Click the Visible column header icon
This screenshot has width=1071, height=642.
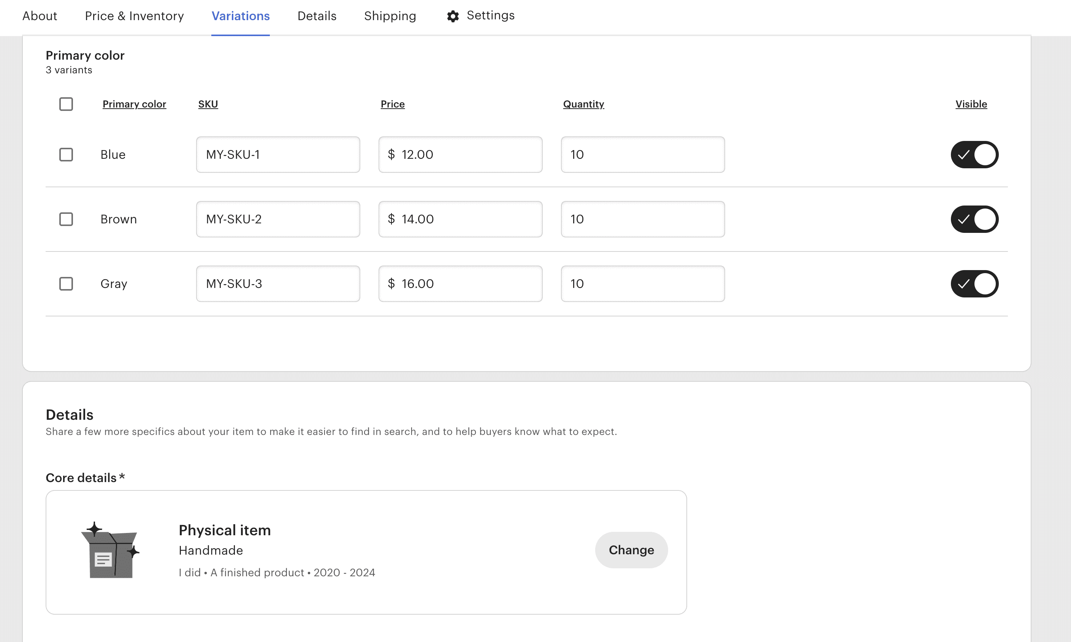972,103
